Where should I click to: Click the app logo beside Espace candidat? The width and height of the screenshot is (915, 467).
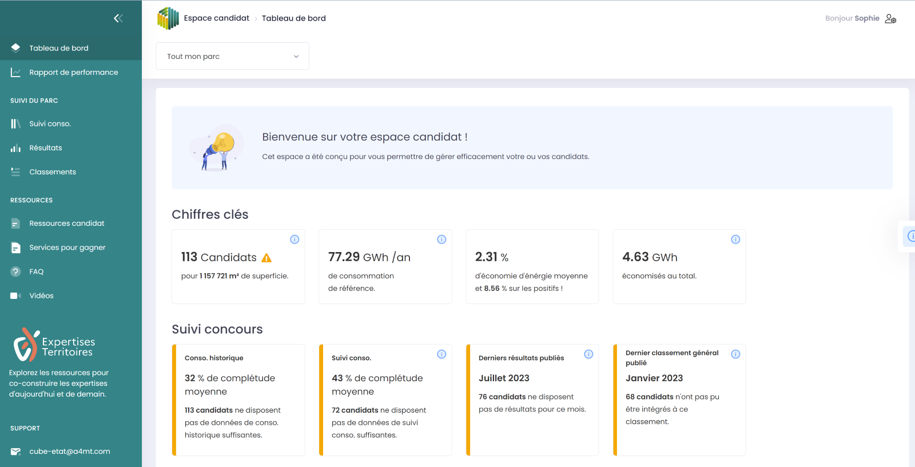[x=168, y=18]
